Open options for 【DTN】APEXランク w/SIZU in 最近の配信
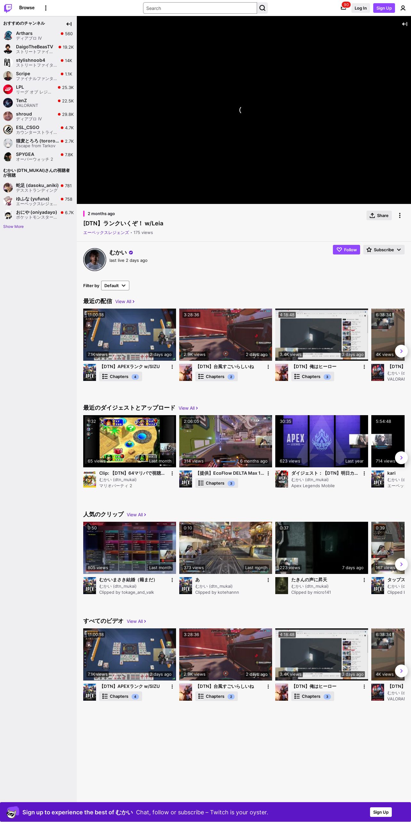411x822 pixels. tap(172, 367)
